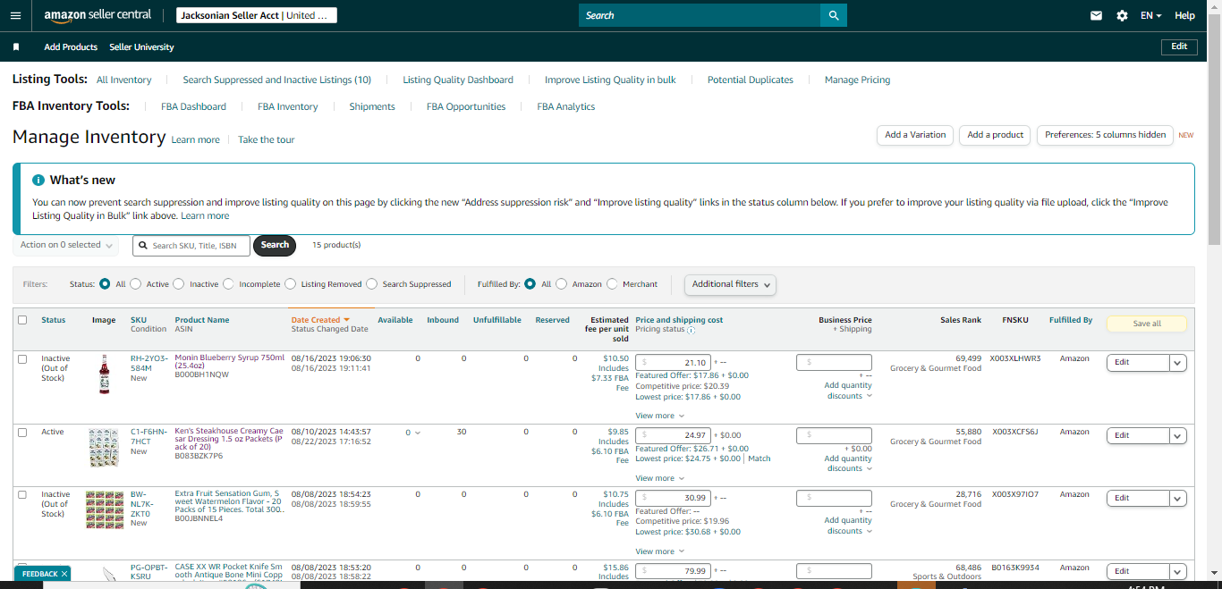The image size is (1222, 589).
Task: Open the hamburger navigation menu
Action: pos(15,15)
